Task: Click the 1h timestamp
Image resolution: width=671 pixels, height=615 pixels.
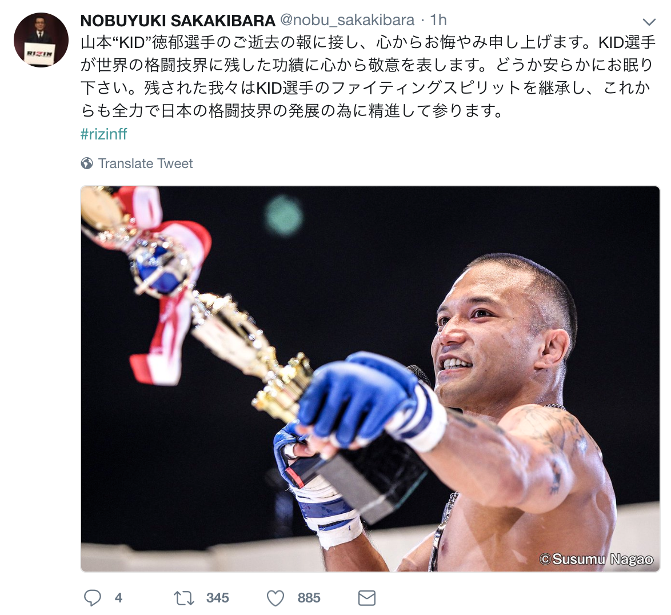Action: point(438,20)
